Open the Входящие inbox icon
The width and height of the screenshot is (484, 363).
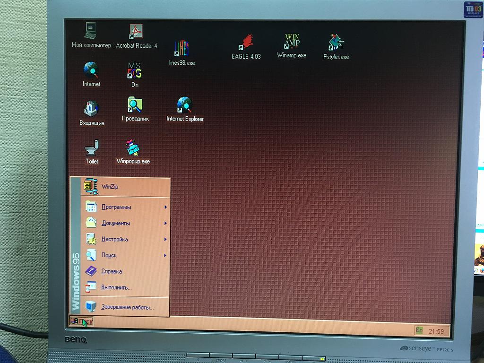[92, 108]
